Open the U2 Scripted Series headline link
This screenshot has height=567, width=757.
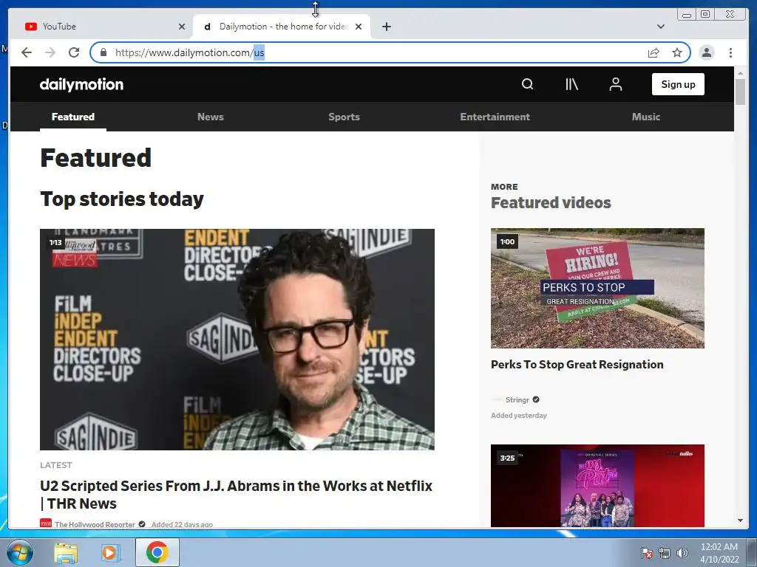click(x=236, y=494)
